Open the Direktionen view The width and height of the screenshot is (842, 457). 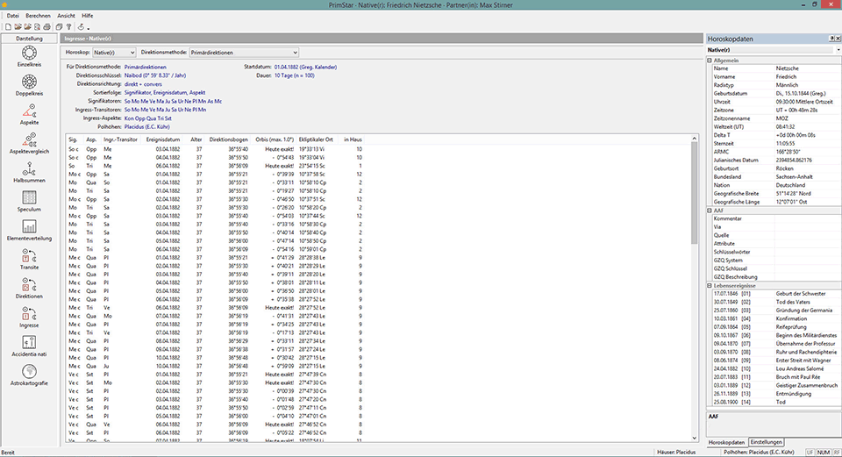pyautogui.click(x=29, y=289)
